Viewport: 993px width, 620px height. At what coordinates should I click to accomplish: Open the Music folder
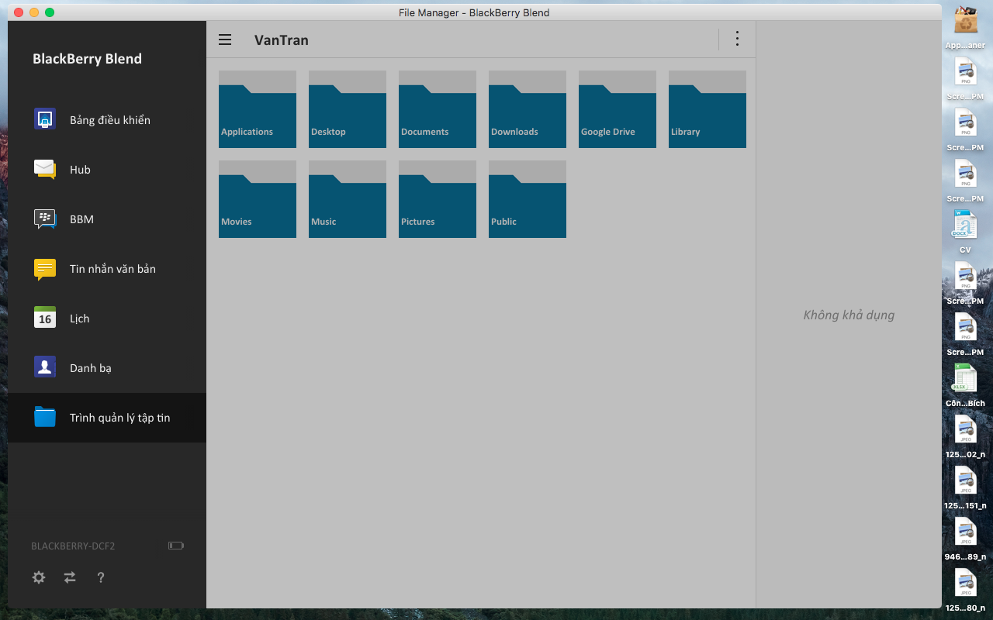[348, 199]
